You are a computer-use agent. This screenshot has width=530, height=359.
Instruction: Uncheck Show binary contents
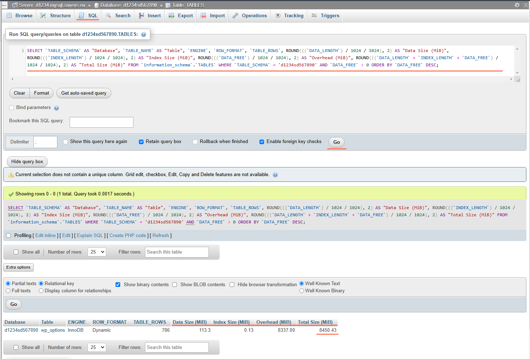(118, 284)
